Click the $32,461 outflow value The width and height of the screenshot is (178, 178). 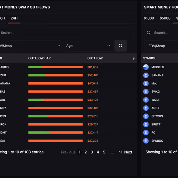coord(93,108)
